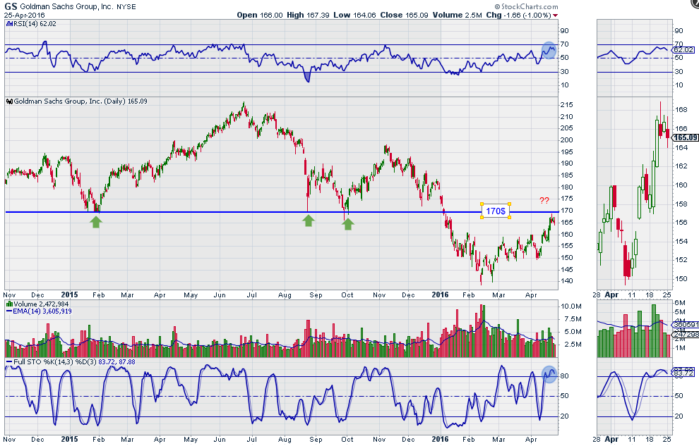Click the Full STO legend line marker

(x=9, y=362)
